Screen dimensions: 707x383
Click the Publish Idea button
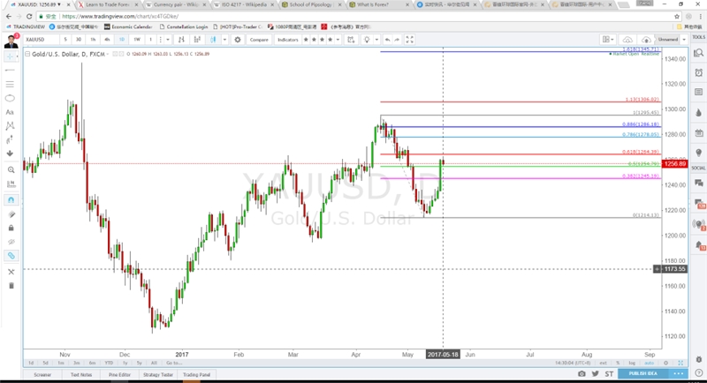(642, 373)
